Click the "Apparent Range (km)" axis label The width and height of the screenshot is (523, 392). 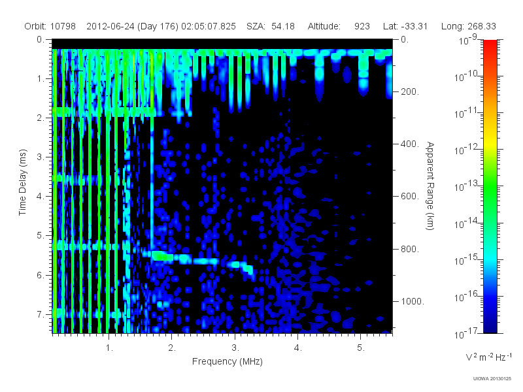430,186
